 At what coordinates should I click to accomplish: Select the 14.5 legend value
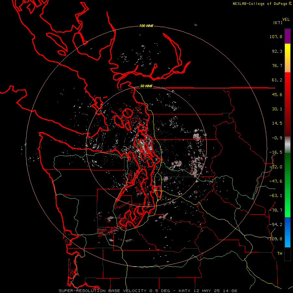[277, 123]
